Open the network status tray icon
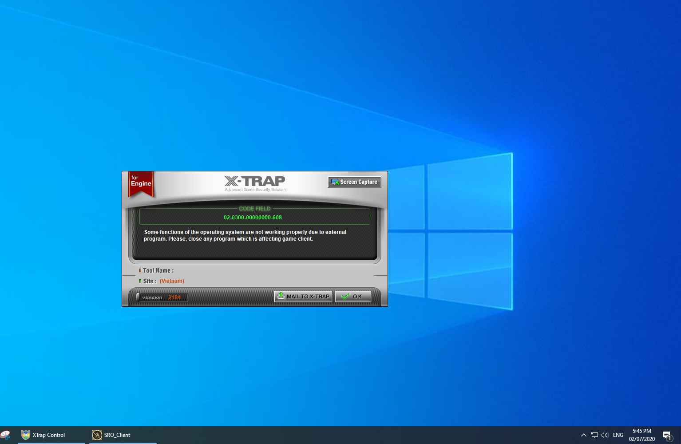 point(594,435)
